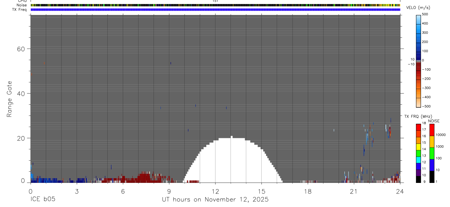The image size is (450, 207).
Task: Click the "TX Freq" strip label
Action: [19, 9]
